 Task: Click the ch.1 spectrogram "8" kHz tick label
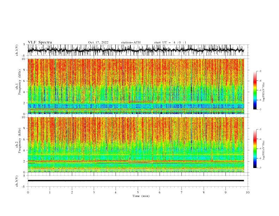point(25,70)
